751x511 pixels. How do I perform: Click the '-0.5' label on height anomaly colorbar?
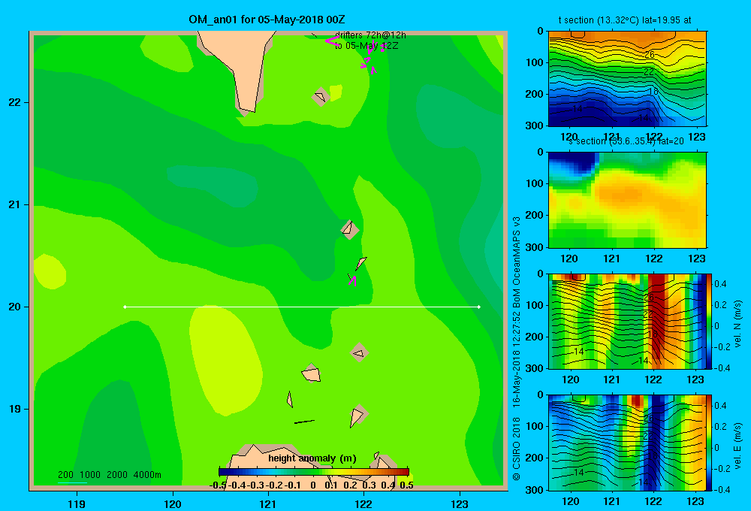point(218,485)
